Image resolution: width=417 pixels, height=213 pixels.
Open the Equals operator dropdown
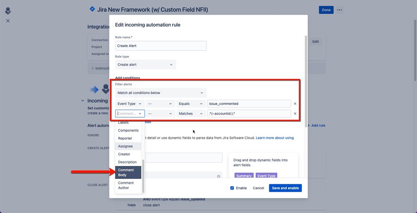[191, 104]
